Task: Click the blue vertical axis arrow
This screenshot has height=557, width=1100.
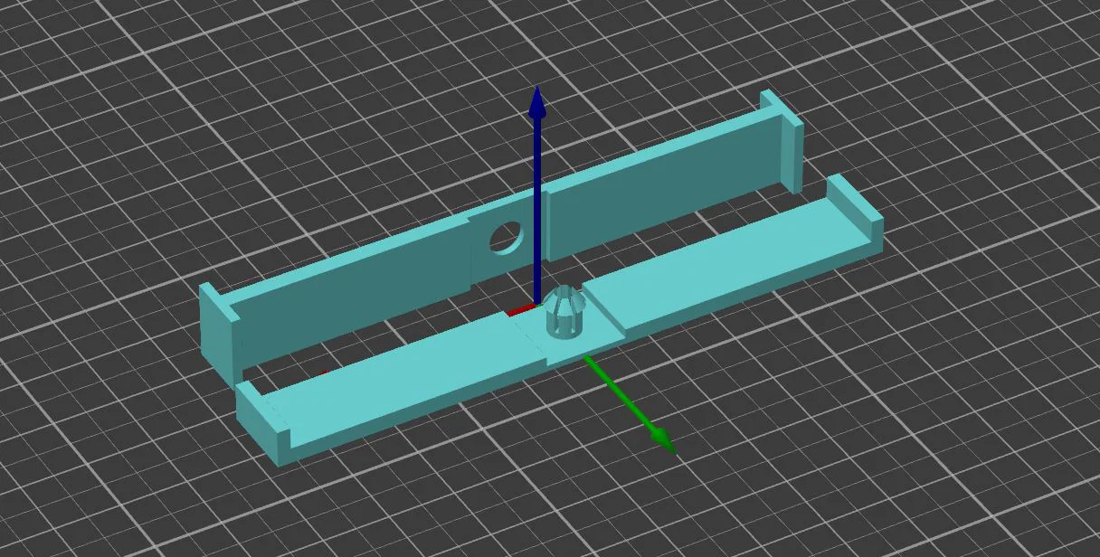Action: pyautogui.click(x=537, y=194)
